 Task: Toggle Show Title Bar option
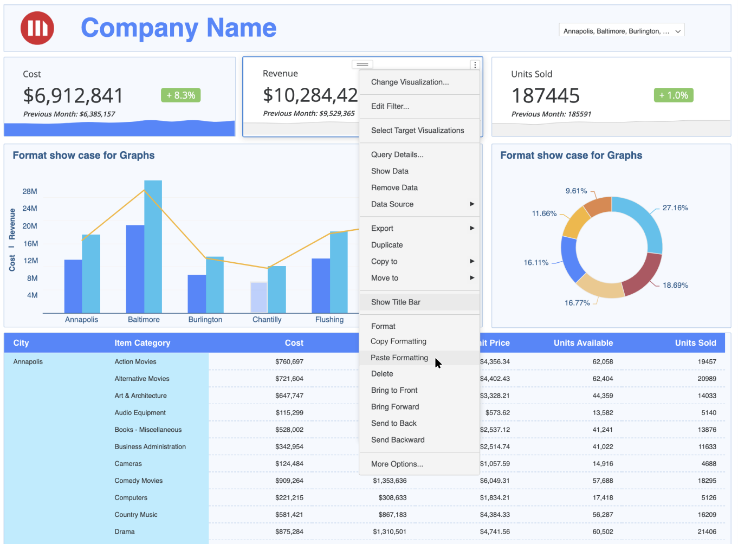point(396,302)
